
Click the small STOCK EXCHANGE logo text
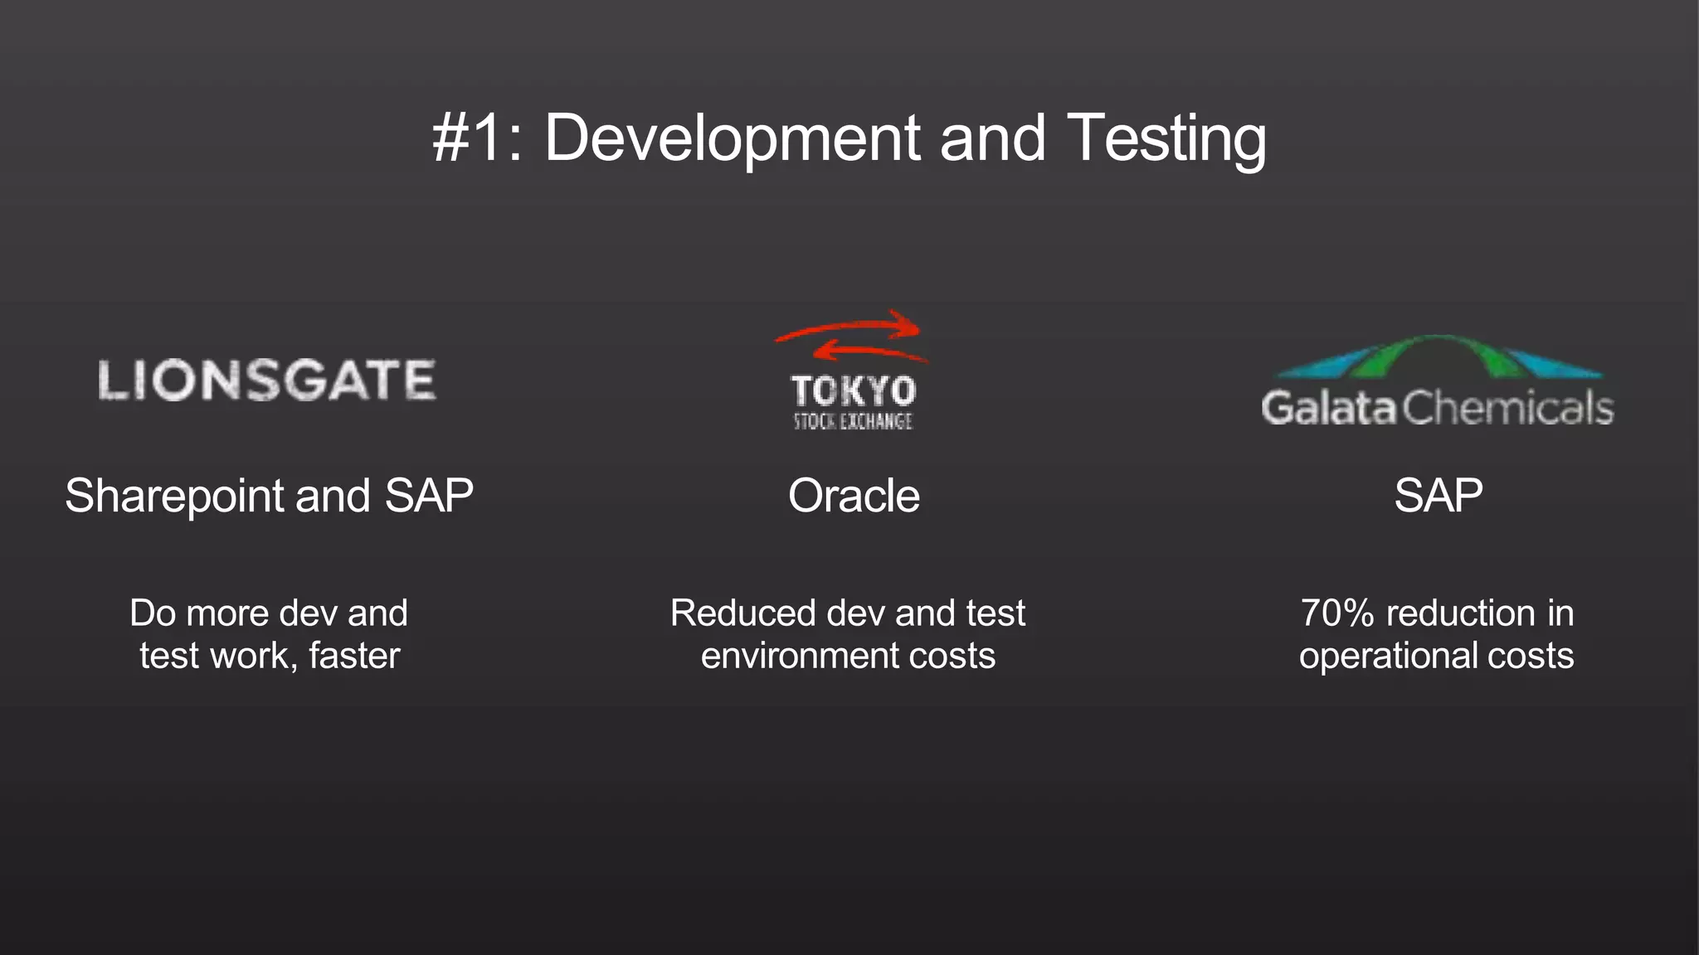[853, 422]
